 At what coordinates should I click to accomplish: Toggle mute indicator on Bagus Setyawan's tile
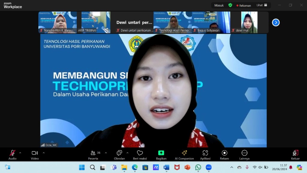pos(195,30)
